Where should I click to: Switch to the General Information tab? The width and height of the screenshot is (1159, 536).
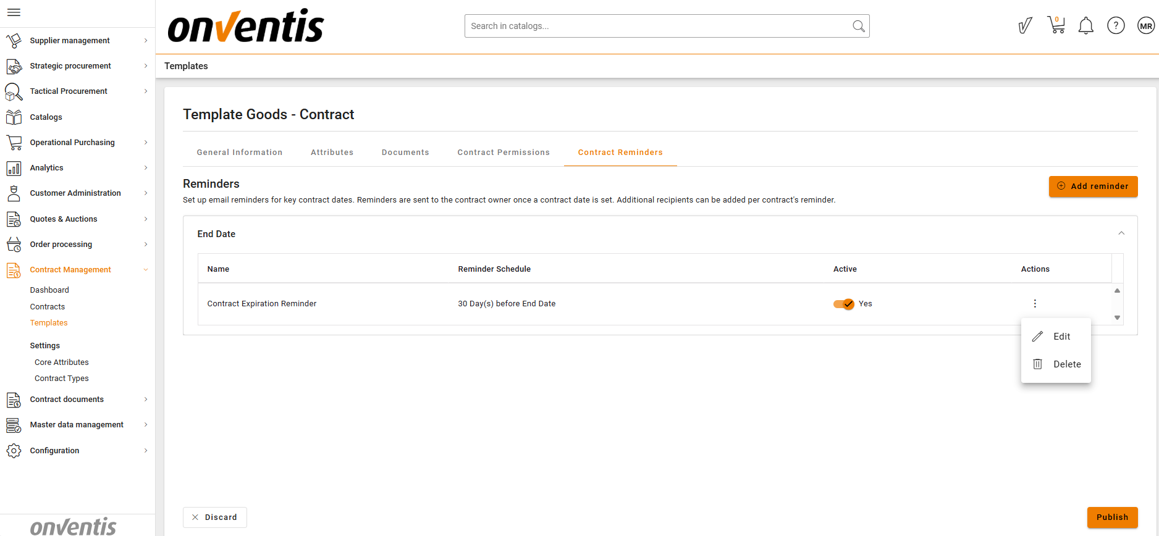(x=239, y=153)
